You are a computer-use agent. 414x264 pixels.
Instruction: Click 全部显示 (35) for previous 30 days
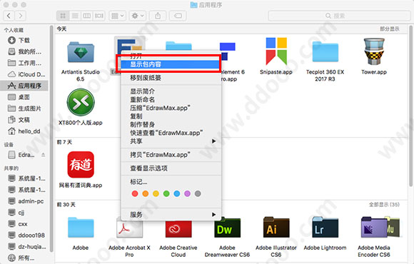(384, 204)
